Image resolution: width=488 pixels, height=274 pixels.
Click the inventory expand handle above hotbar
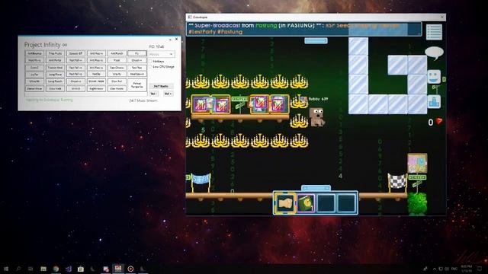click(316, 188)
